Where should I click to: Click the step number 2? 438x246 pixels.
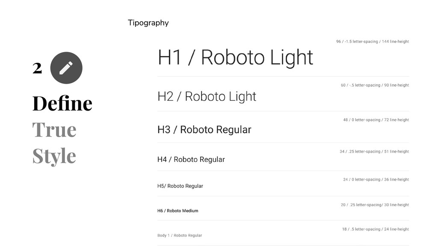tap(37, 68)
